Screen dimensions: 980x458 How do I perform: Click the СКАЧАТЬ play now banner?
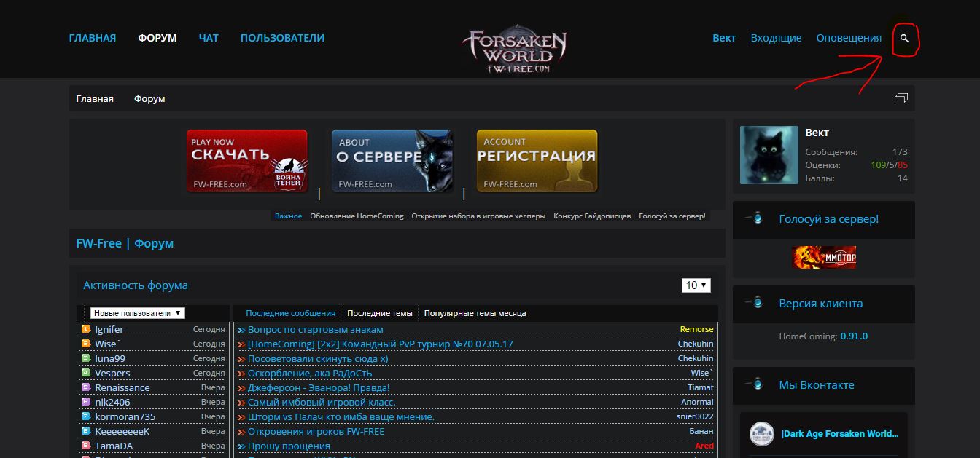pyautogui.click(x=247, y=161)
